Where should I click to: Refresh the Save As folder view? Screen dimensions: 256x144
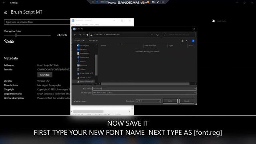click(157, 35)
